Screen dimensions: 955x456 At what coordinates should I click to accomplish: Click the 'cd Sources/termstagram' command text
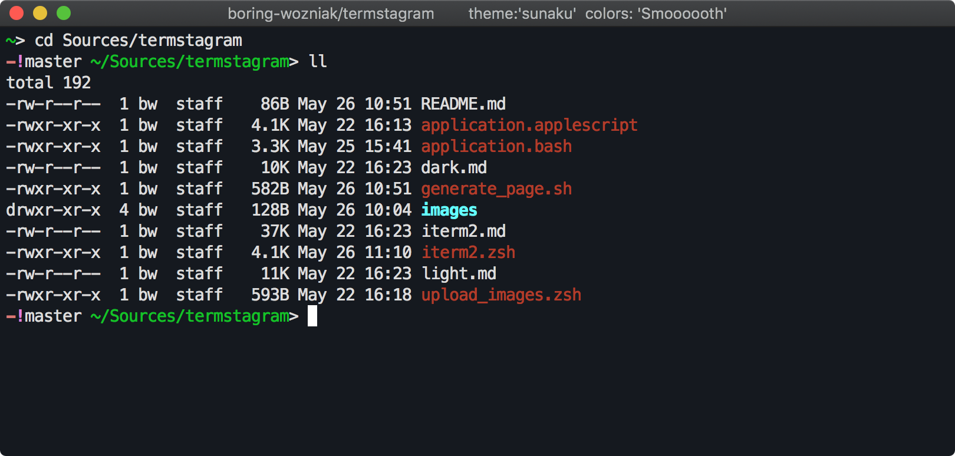(138, 41)
